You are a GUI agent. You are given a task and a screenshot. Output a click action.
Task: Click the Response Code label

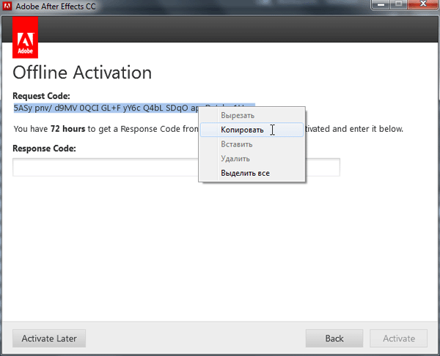coord(44,148)
